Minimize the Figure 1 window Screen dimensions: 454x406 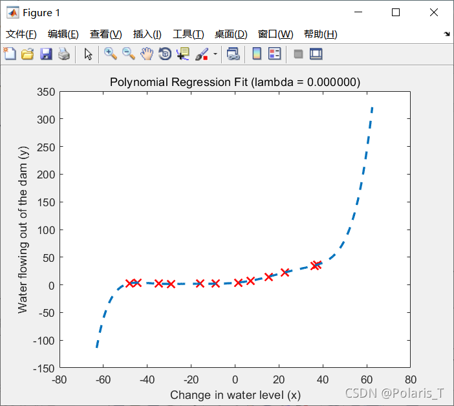(x=358, y=12)
